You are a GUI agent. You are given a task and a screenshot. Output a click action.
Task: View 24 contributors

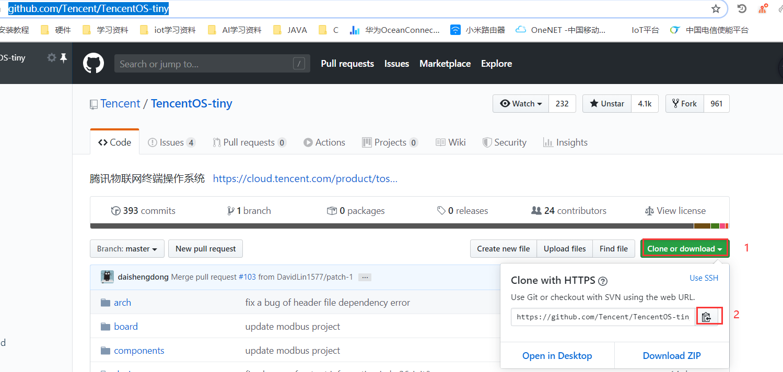(569, 211)
